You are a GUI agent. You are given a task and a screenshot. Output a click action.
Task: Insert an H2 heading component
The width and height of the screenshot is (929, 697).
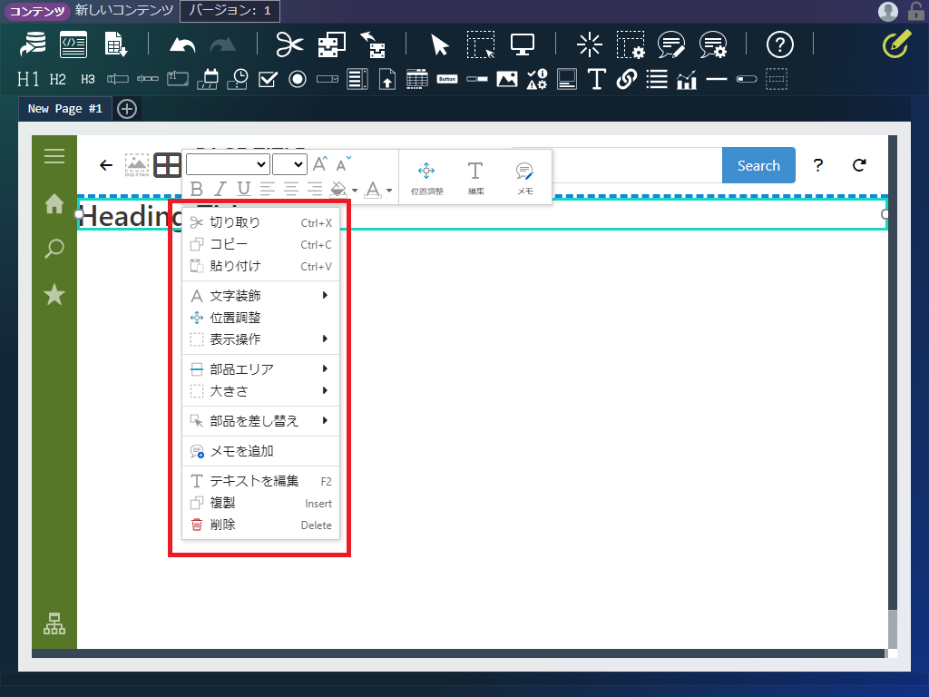57,79
